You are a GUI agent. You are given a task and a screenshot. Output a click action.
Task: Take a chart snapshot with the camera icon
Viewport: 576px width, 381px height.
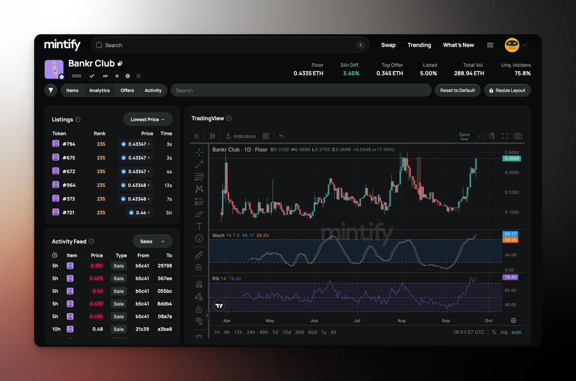(518, 136)
